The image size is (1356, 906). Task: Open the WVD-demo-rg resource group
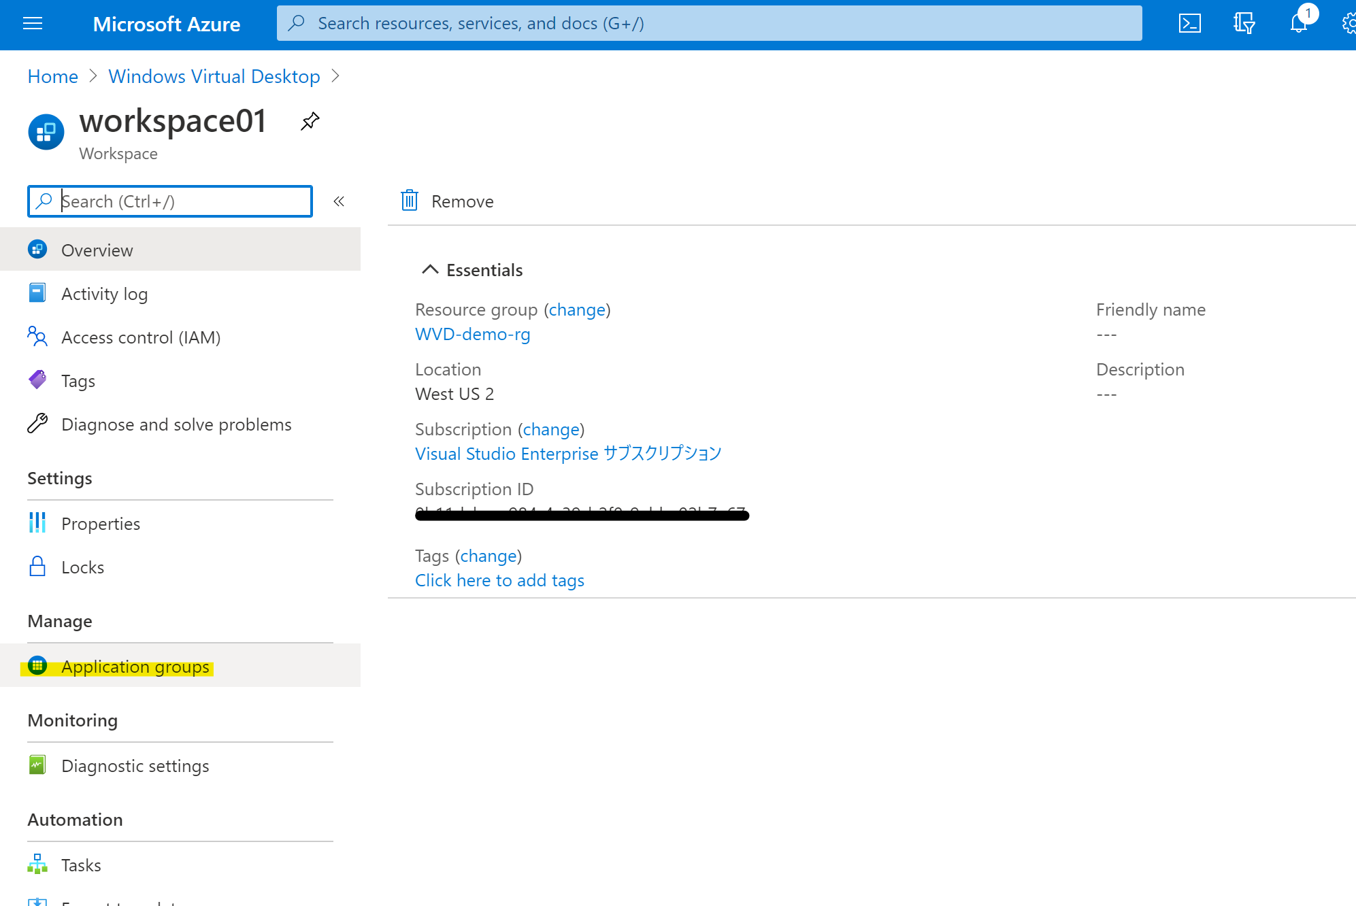(x=472, y=334)
